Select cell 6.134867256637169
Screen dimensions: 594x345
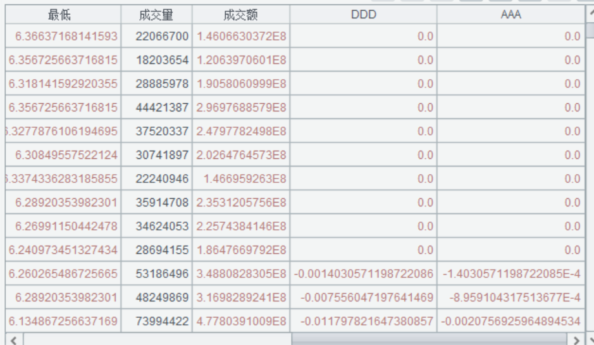click(63, 321)
